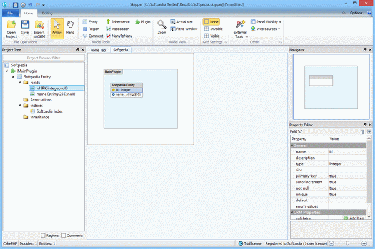The height and width of the screenshot is (249, 375).
Task: Add a Plugin module
Action: [x=142, y=22]
